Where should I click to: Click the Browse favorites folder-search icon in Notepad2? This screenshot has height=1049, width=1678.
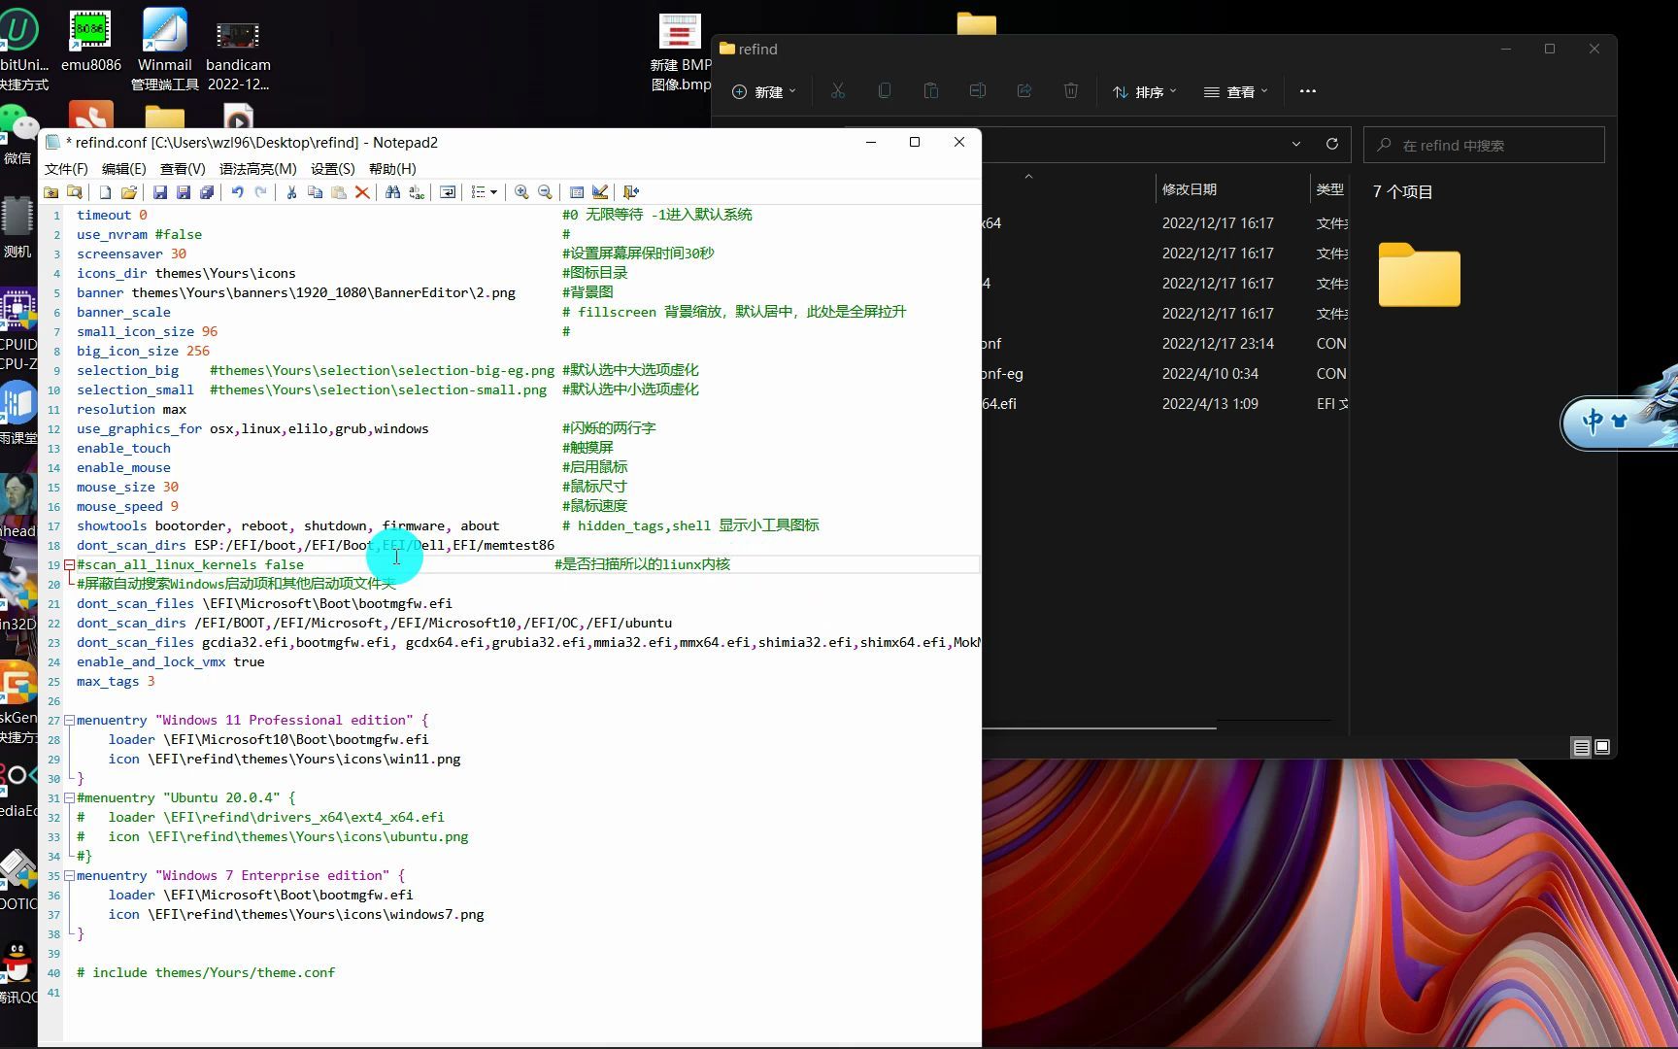(74, 192)
